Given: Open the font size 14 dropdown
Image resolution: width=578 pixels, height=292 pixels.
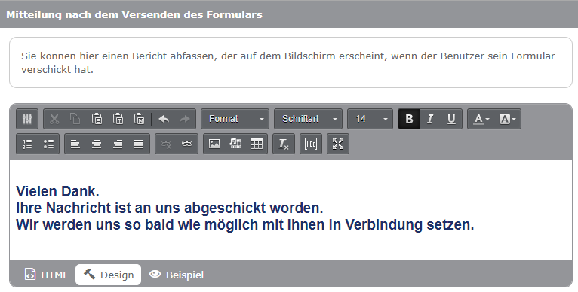Looking at the screenshot, I should (370, 119).
